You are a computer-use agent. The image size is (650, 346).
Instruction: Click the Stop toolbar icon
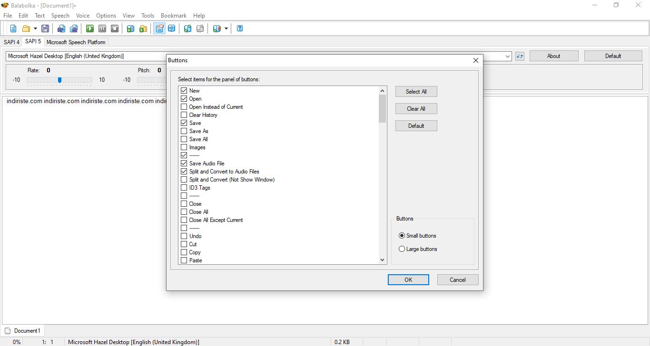pos(115,29)
